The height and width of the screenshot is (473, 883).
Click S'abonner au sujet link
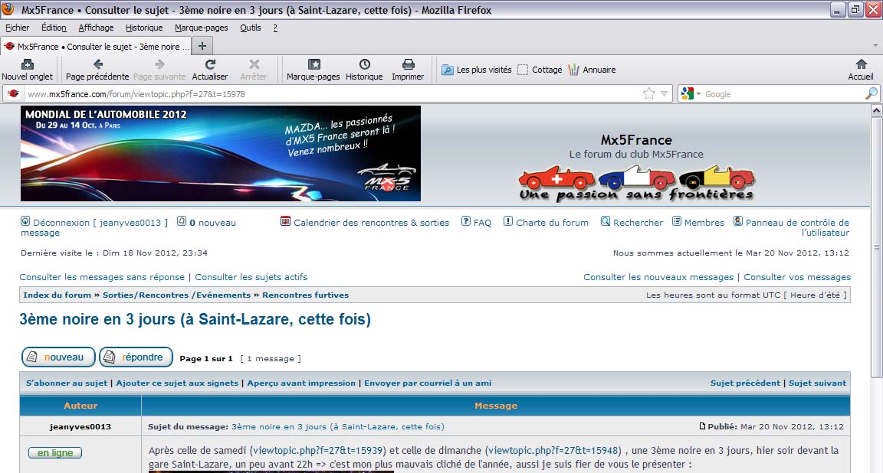click(67, 383)
